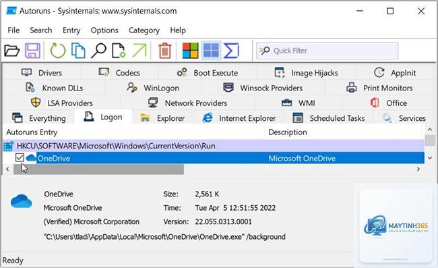Viewport: 438px width, 268px height.
Task: Switch to the Office tab
Action: [388, 103]
